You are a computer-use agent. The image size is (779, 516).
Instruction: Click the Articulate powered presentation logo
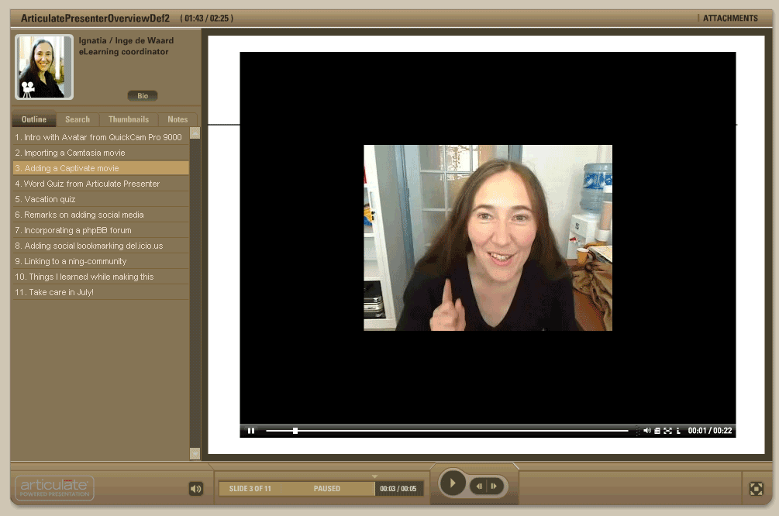[x=55, y=488]
